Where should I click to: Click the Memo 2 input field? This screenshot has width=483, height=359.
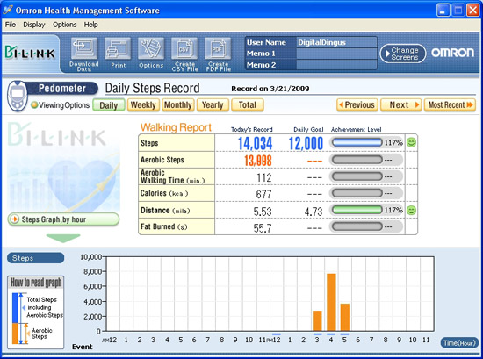coord(336,65)
